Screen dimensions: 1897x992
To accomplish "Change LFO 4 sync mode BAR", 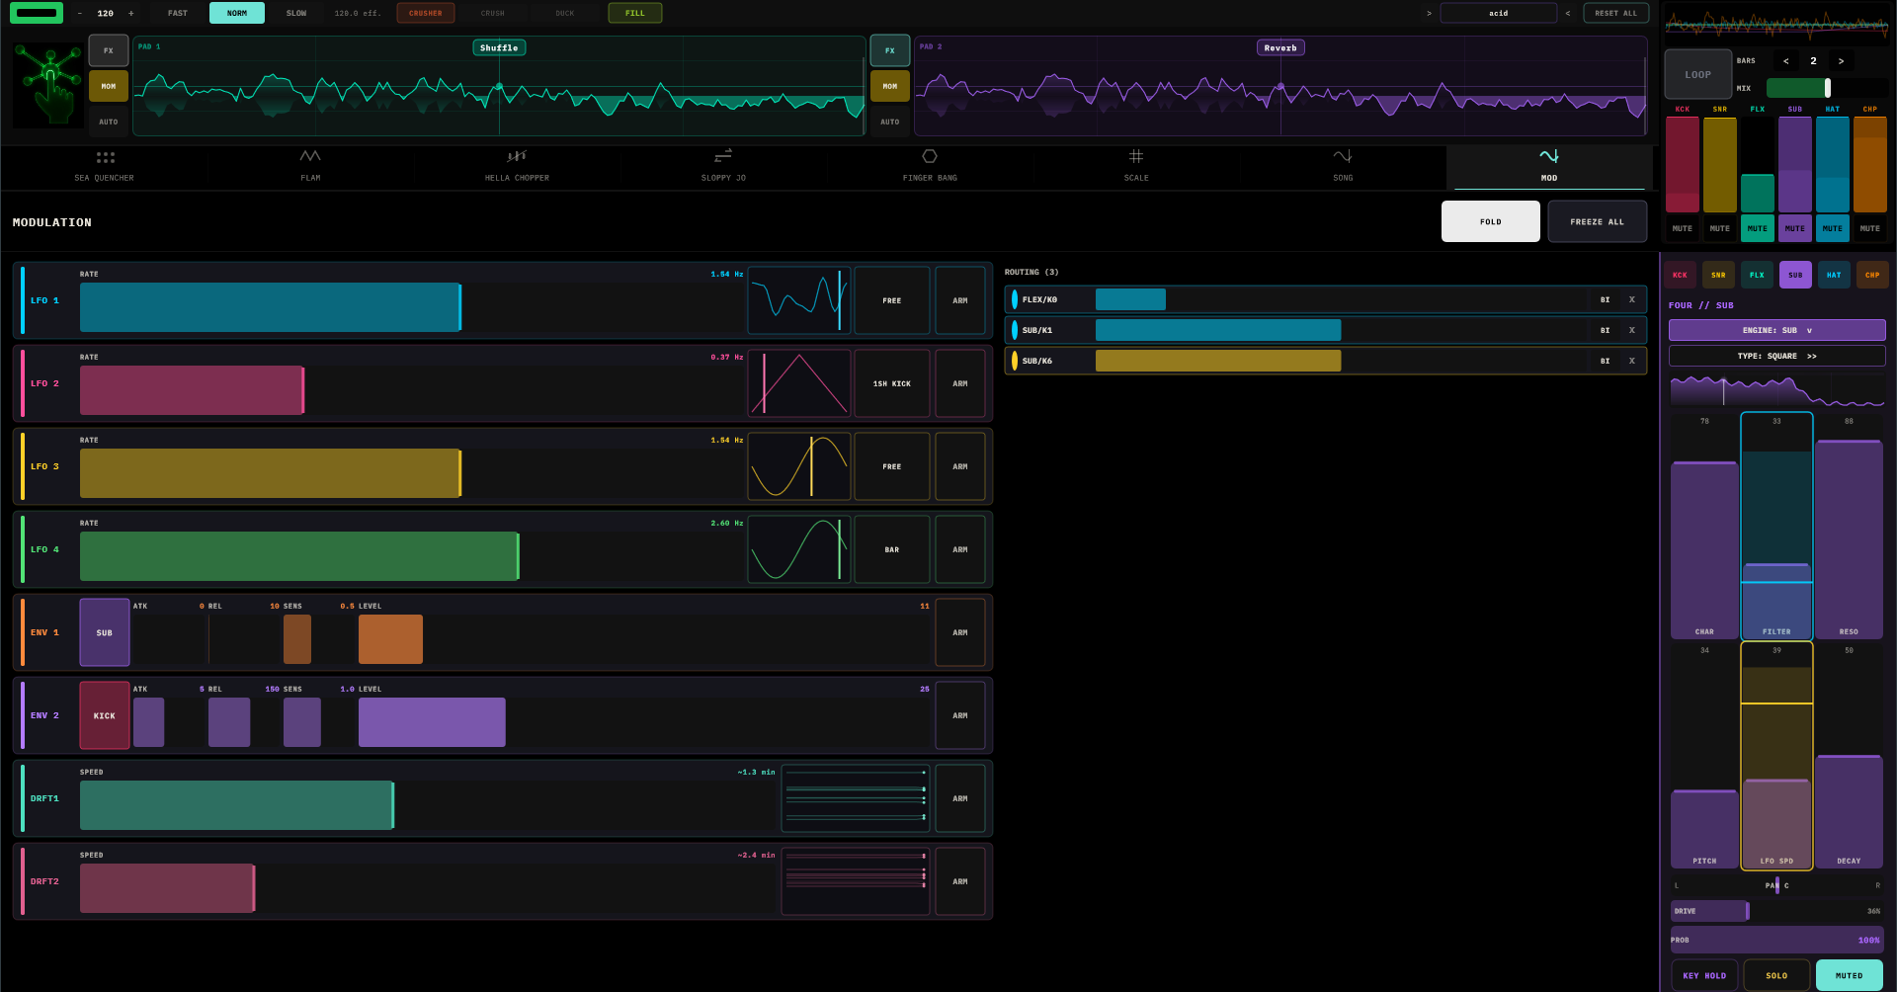I will 891,549.
